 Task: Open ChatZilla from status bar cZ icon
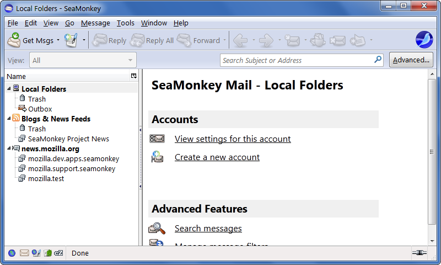click(58, 253)
